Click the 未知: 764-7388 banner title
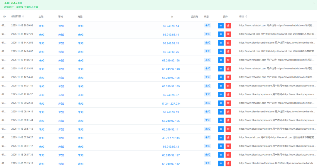The width and height of the screenshot is (317, 167). point(13,3)
